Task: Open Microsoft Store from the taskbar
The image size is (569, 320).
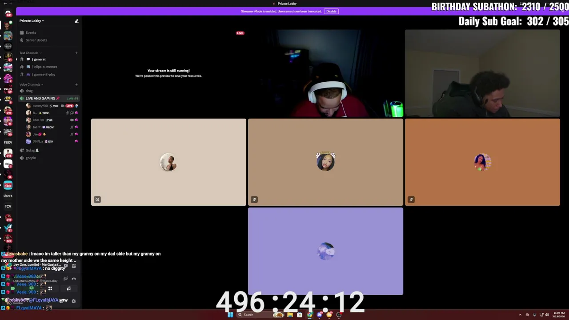Action: point(300,315)
